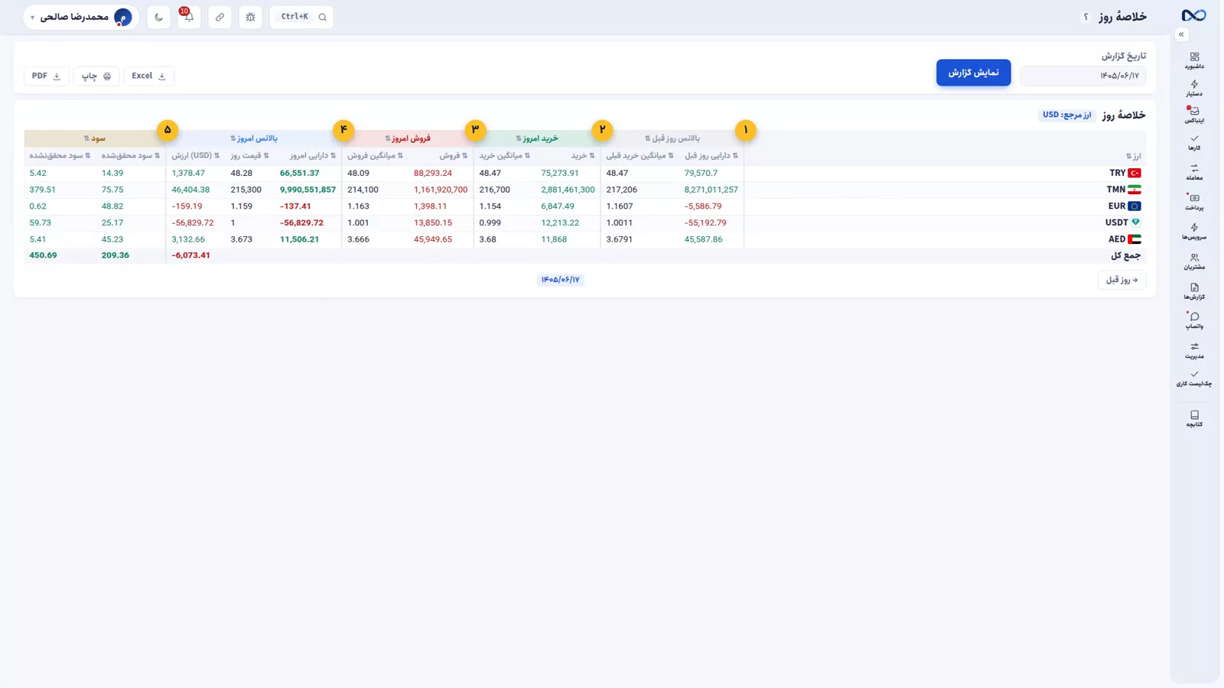Open the اینباکس (Inbox) sidebar icon
Viewport: 1224px width, 688px height.
click(x=1194, y=115)
